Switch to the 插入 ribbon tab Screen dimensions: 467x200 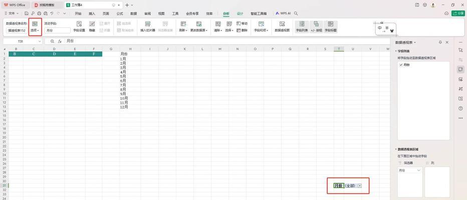coord(92,13)
